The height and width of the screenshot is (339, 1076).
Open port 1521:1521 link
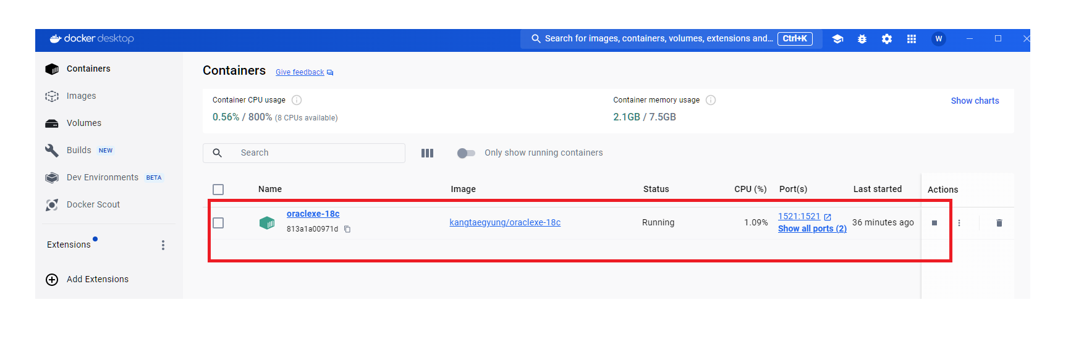pos(799,216)
